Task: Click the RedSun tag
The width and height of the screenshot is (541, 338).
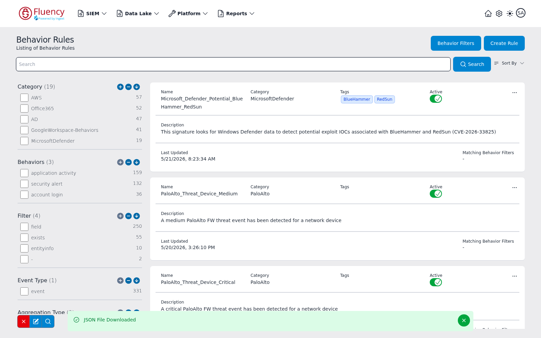Action: pos(384,99)
